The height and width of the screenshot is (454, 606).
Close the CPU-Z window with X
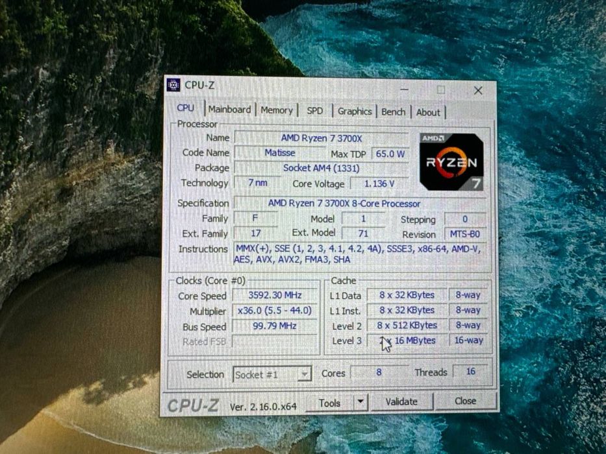point(478,91)
